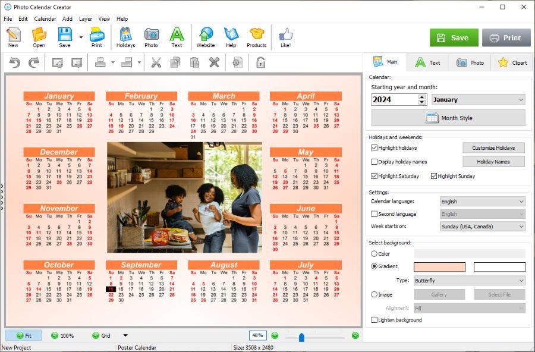535x352 pixels.
Task: Zoom in with the green plus icon
Action: (x=355, y=335)
